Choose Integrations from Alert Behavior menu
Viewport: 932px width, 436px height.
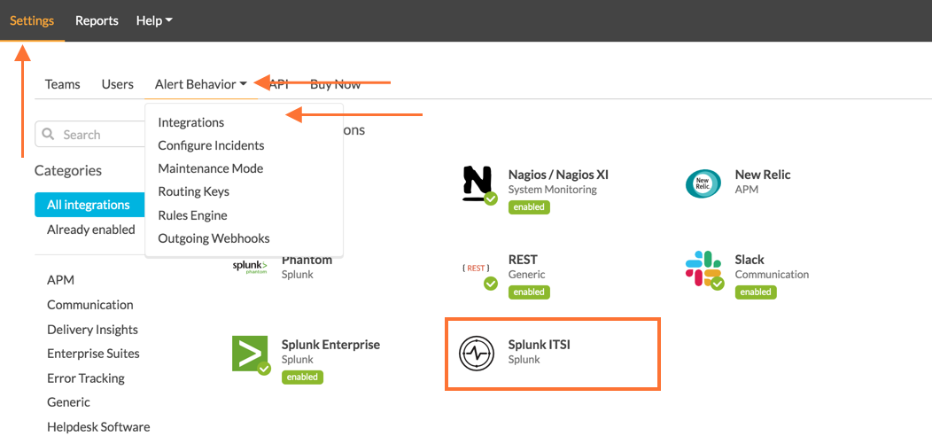pyautogui.click(x=190, y=122)
